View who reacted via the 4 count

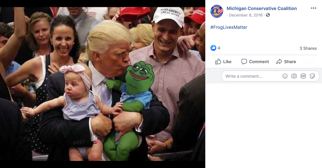point(219,48)
